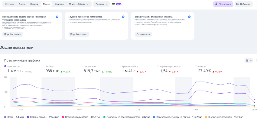Click the checkmark on the Посещаемость card
This screenshot has height=121, width=257.
coord(57,17)
